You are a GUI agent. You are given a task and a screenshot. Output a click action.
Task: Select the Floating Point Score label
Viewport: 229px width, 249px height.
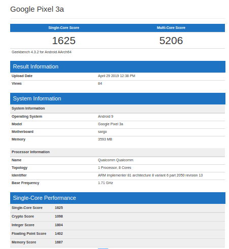(x=29, y=234)
